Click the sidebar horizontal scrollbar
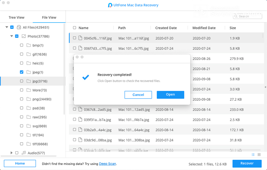 [29, 156]
